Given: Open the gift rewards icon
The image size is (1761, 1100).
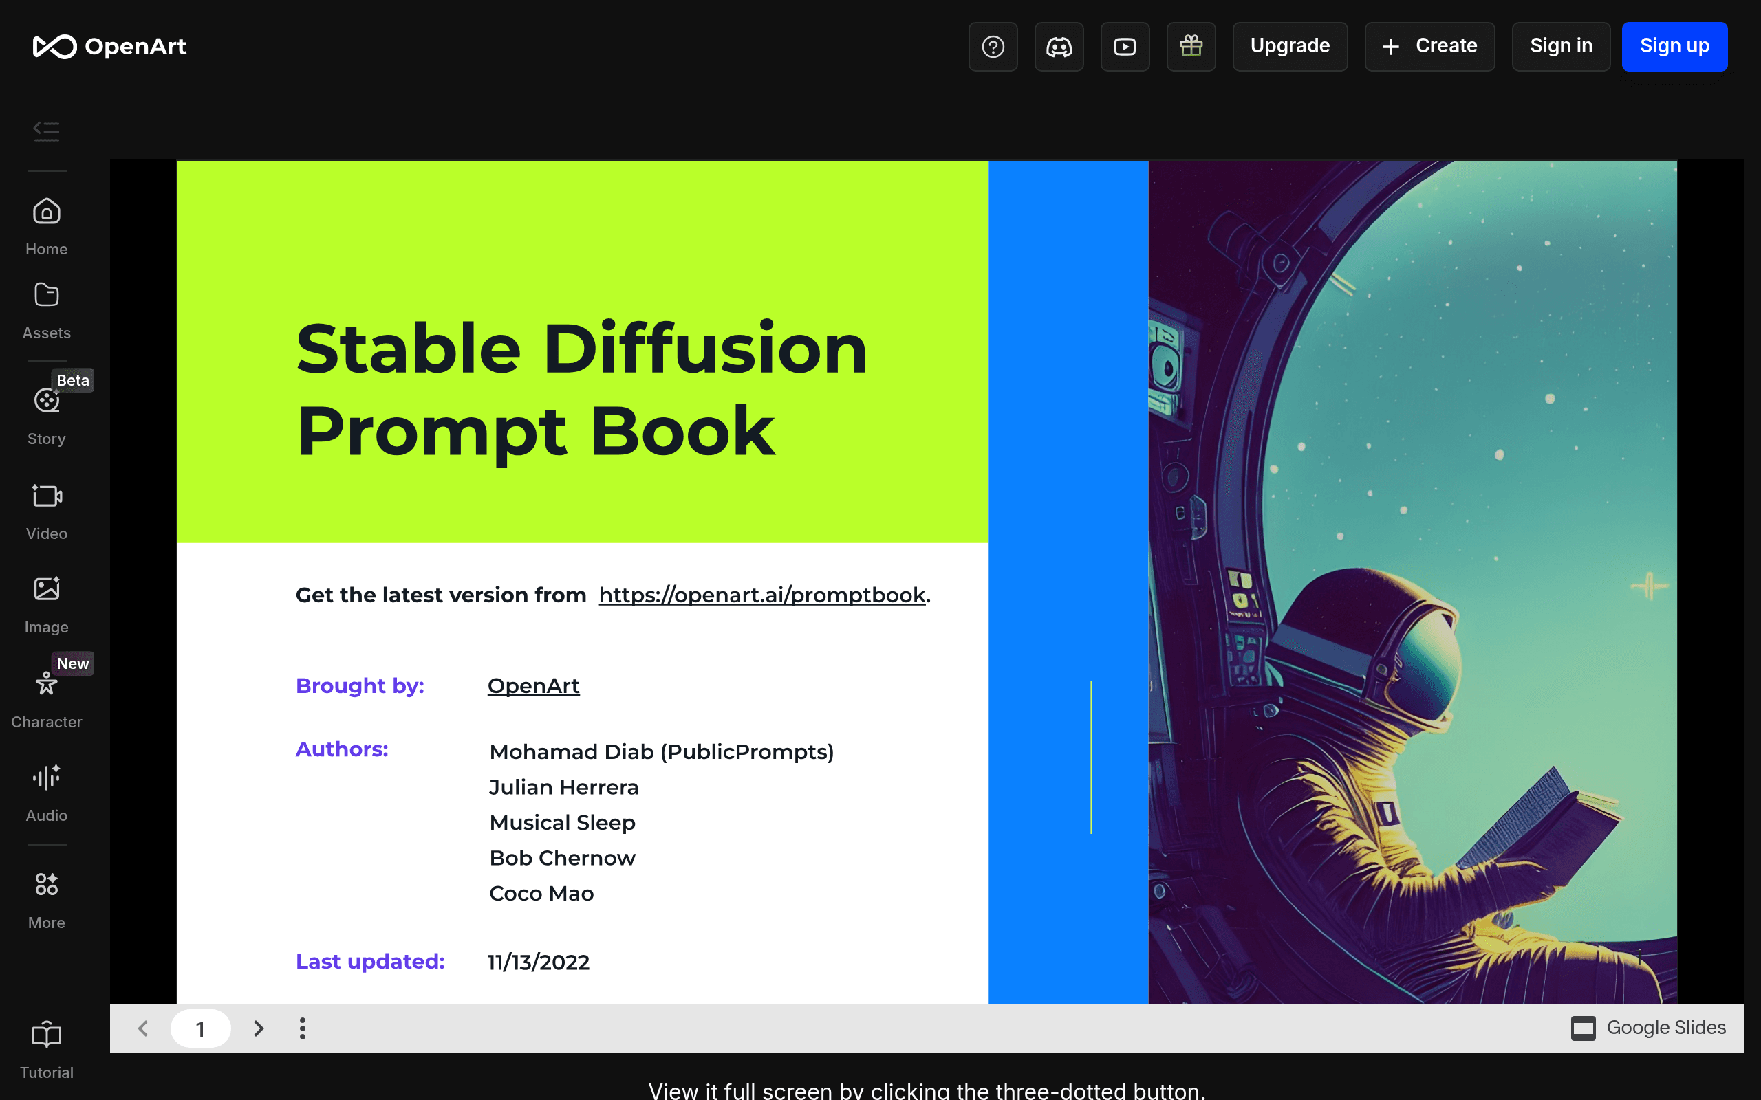Looking at the screenshot, I should click(x=1191, y=47).
